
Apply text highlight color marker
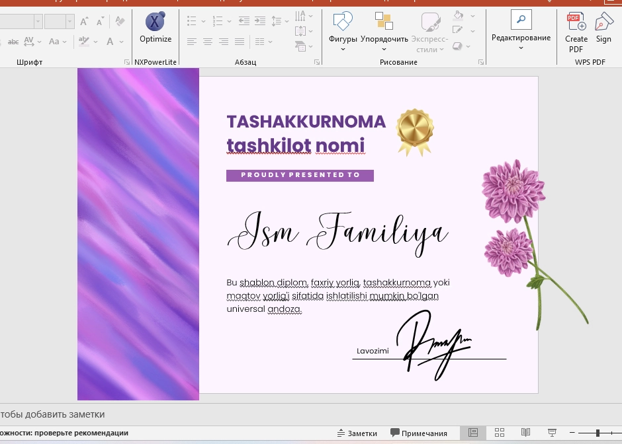point(83,41)
